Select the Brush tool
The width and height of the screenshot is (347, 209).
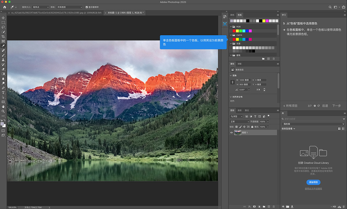(x=3, y=55)
